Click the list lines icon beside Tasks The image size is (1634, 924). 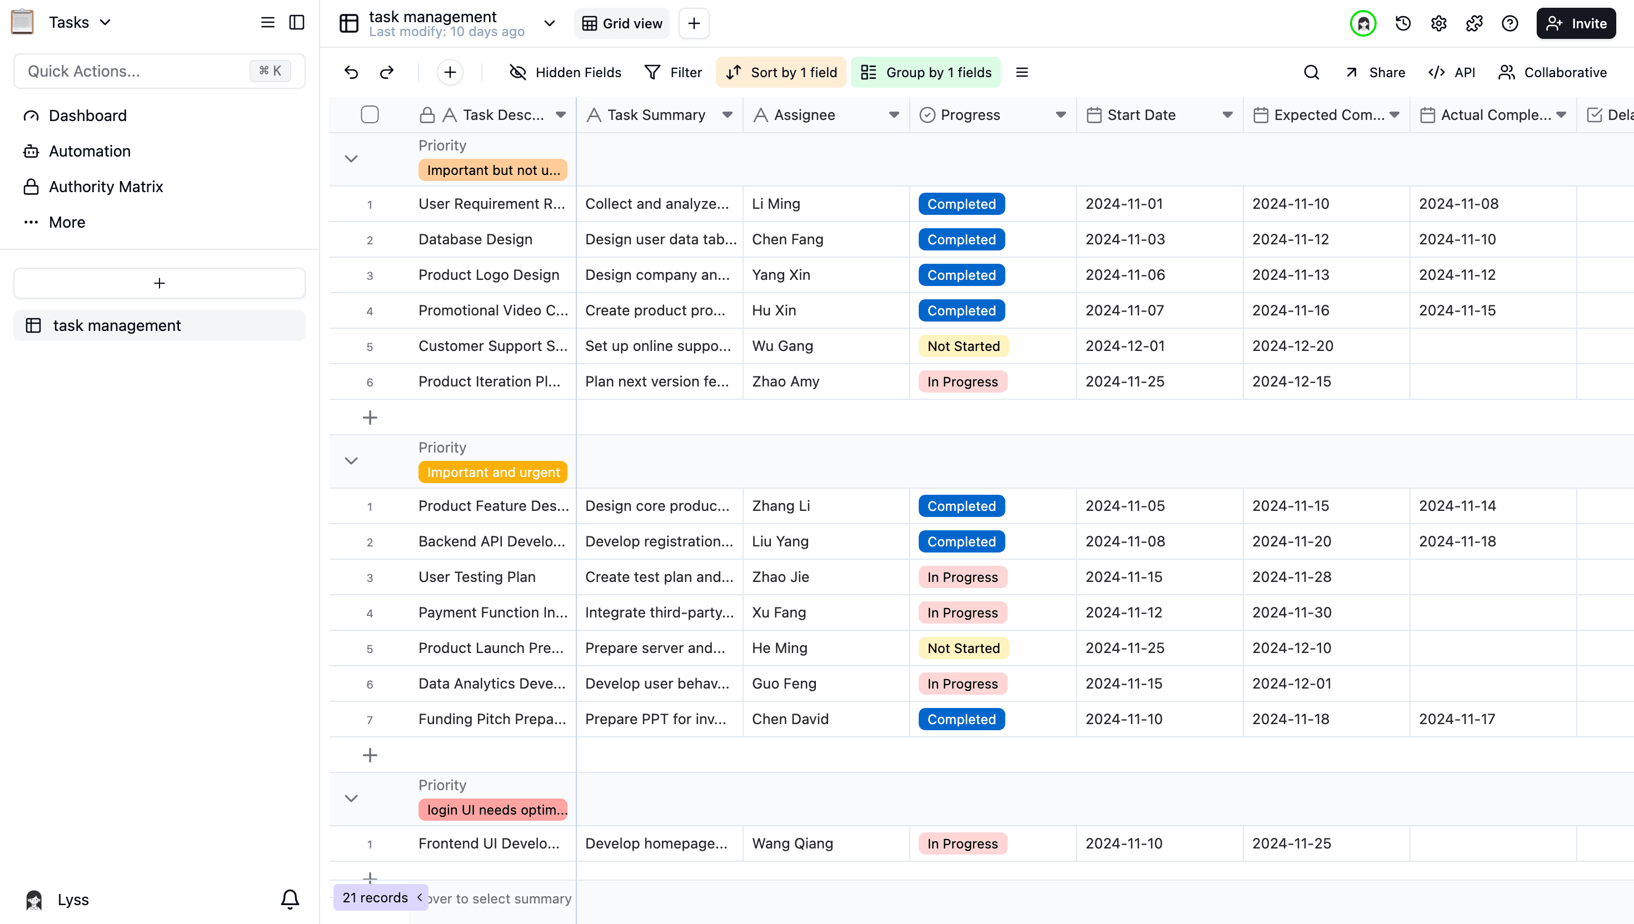click(x=267, y=22)
